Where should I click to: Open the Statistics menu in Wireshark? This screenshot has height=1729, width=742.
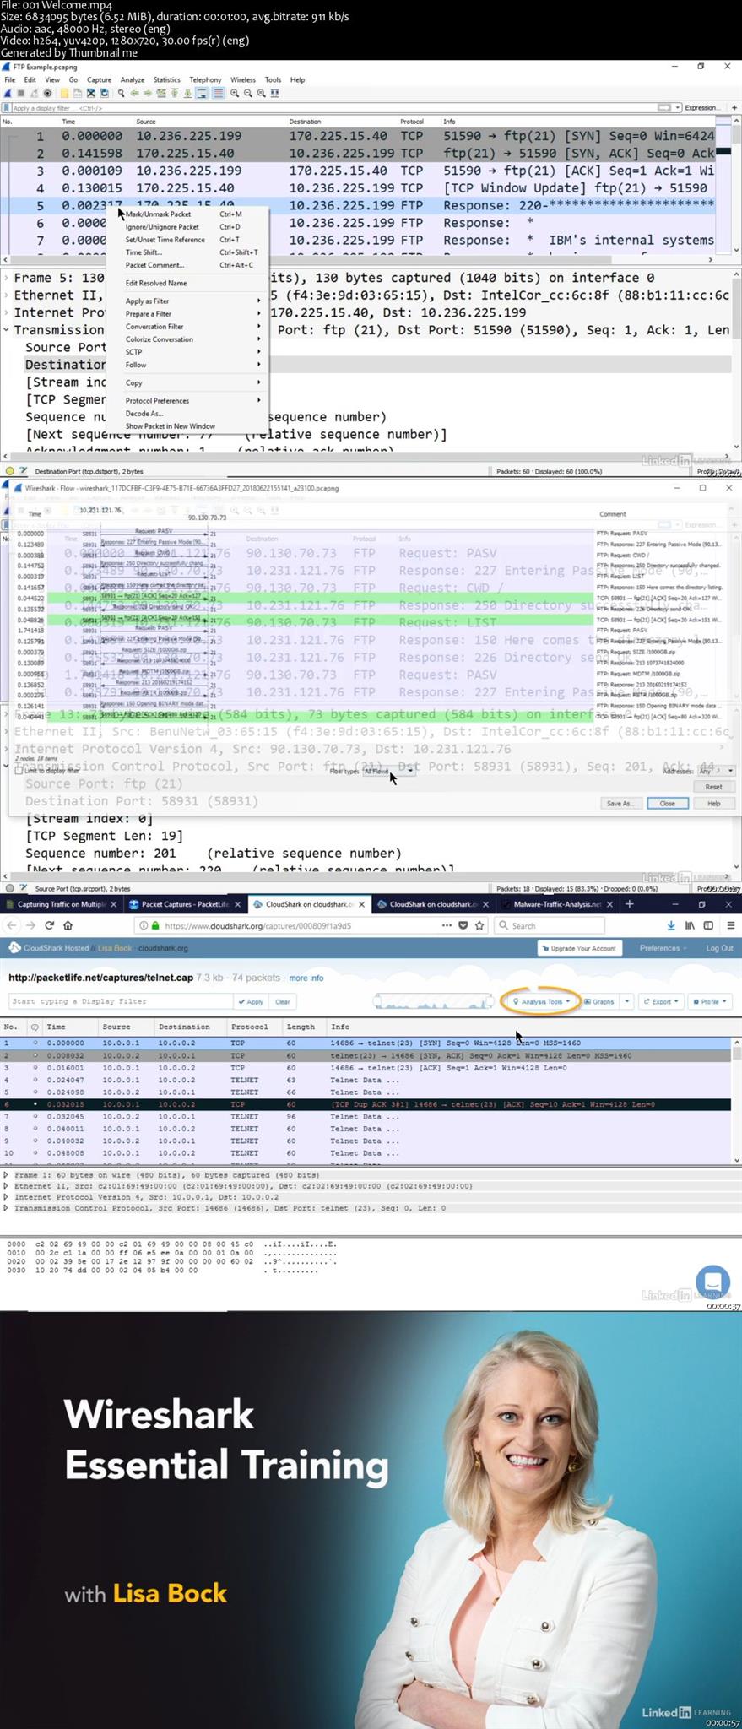tap(166, 79)
